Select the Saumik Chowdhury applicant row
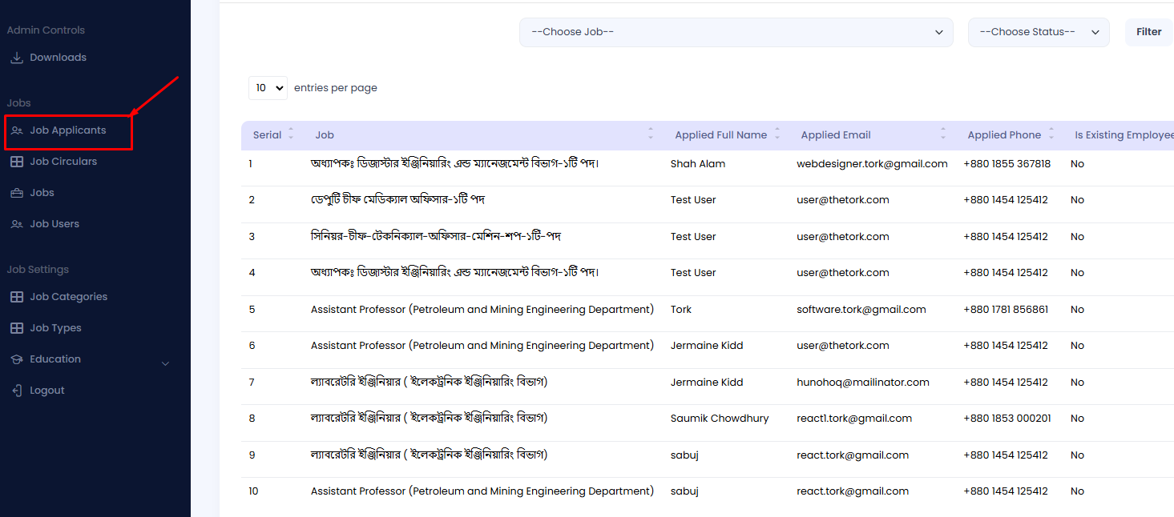This screenshot has height=517, width=1174. click(719, 419)
